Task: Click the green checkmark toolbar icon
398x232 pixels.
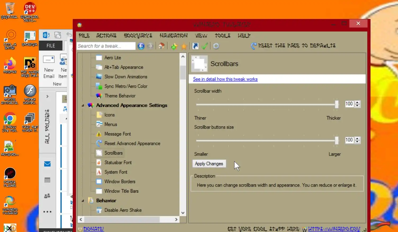Action: [205, 46]
